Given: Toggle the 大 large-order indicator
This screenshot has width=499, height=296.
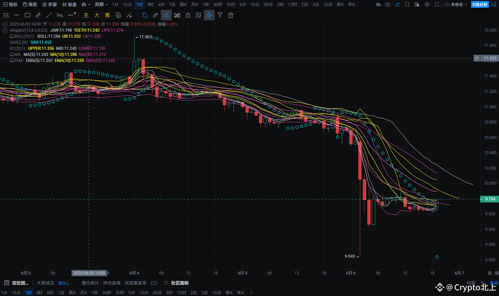Looking at the screenshot, I should [97, 15].
